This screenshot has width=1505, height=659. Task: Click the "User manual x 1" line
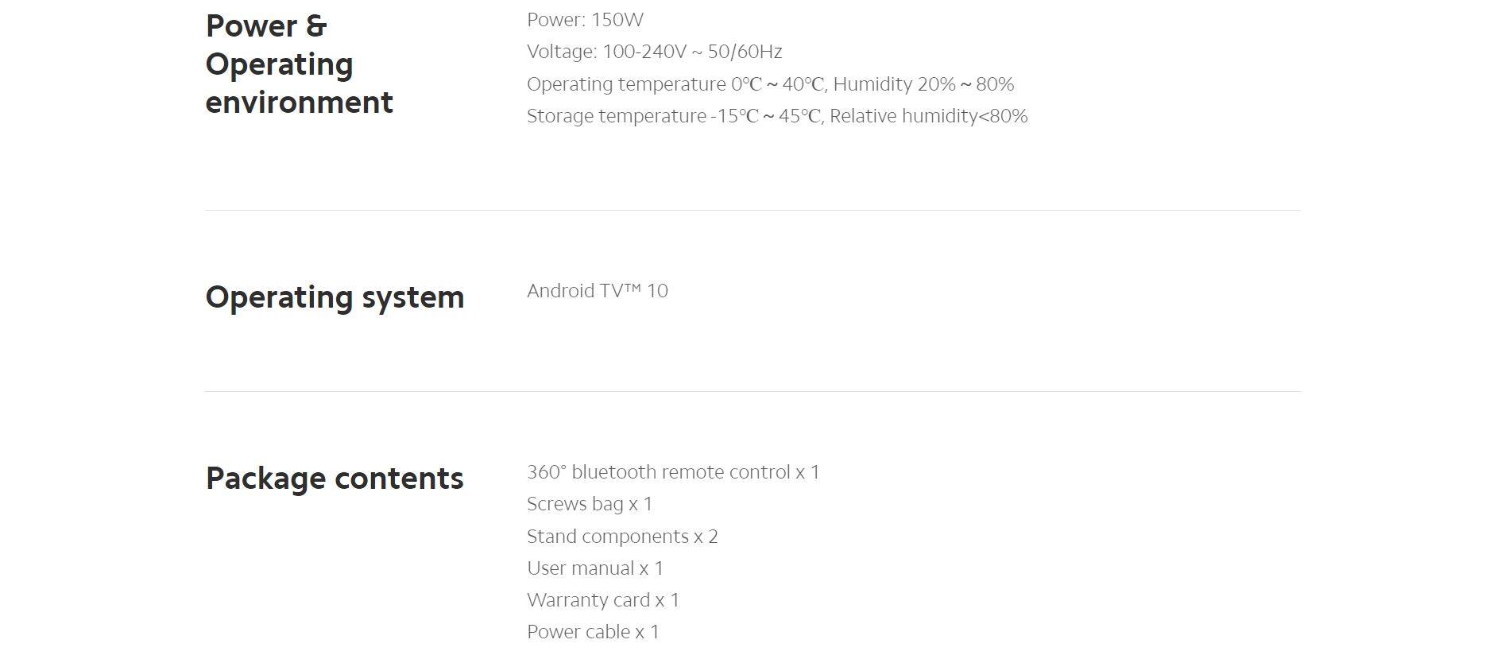(594, 568)
